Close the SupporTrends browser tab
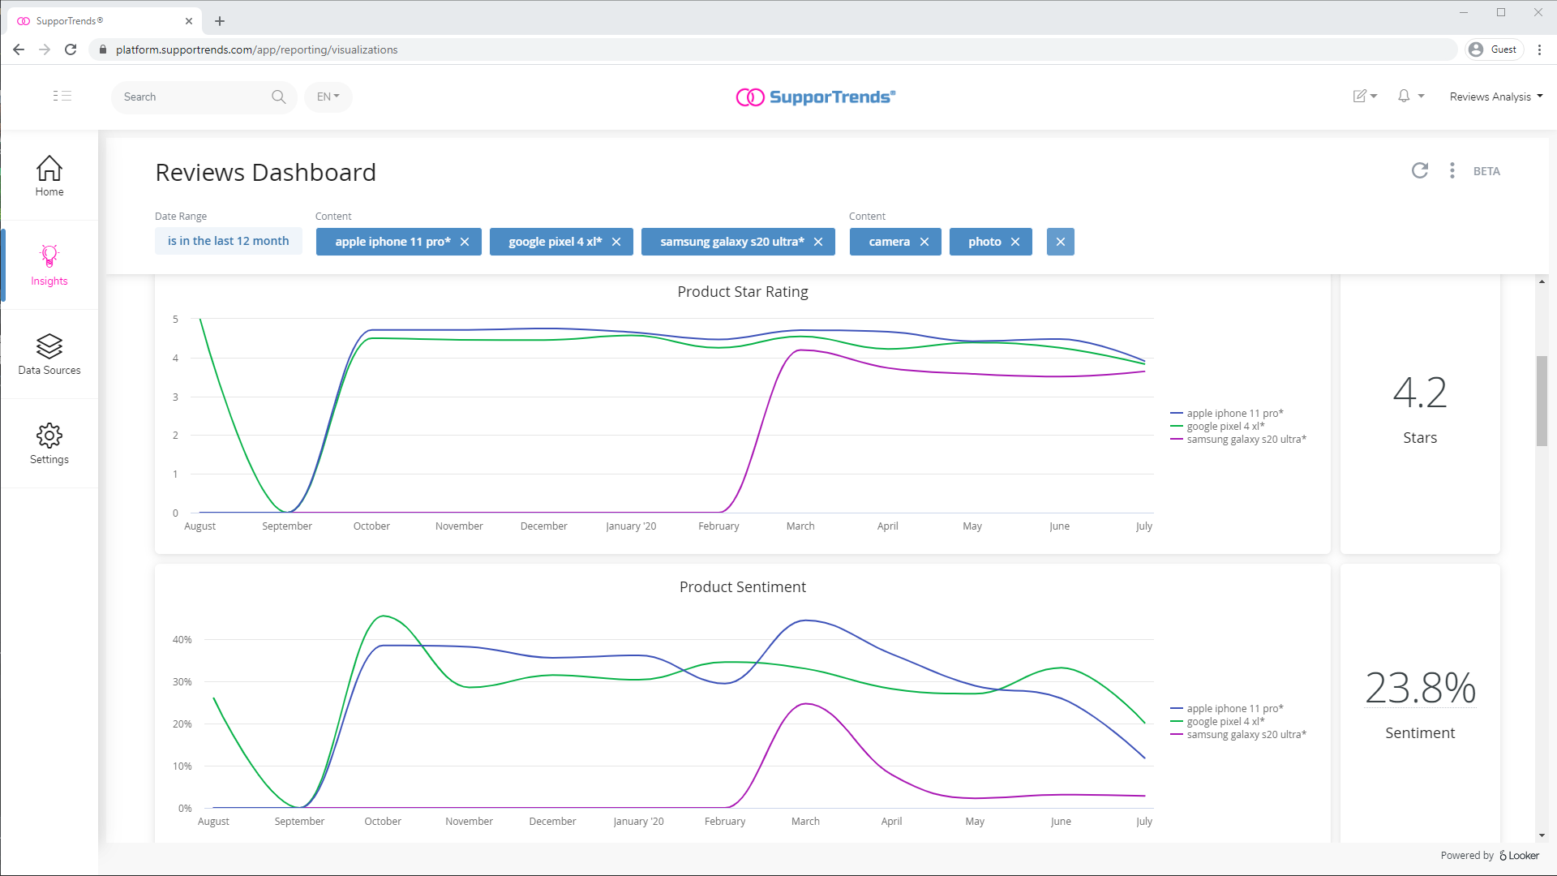 tap(188, 21)
